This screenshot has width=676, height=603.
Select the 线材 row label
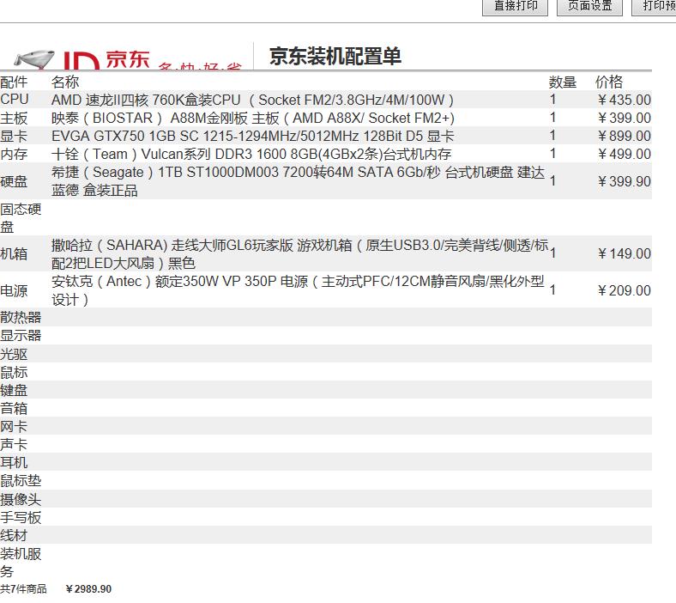pos(14,535)
